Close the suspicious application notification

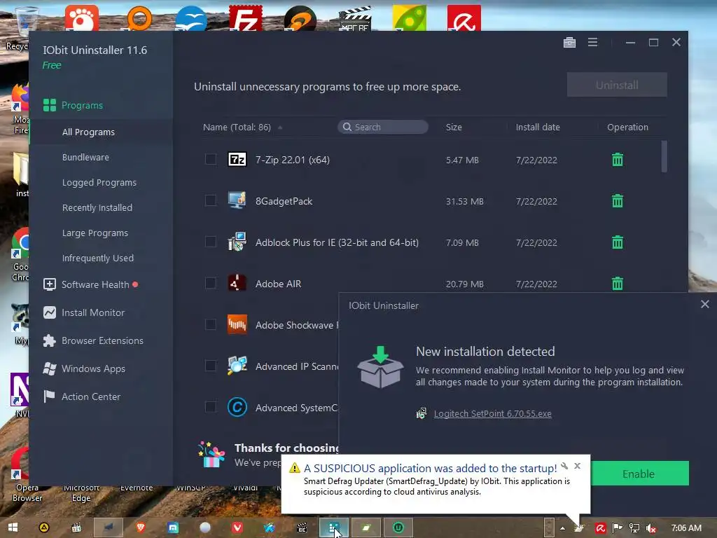578,466
